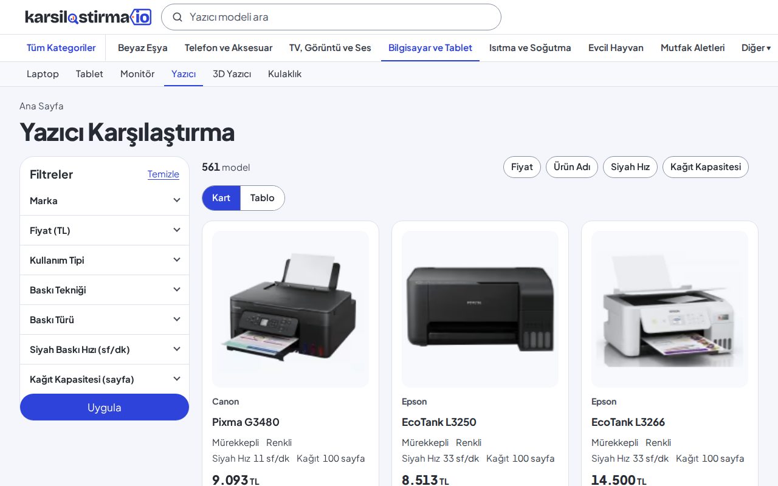Sort by Siyah Hız
The image size is (778, 486).
pos(630,167)
